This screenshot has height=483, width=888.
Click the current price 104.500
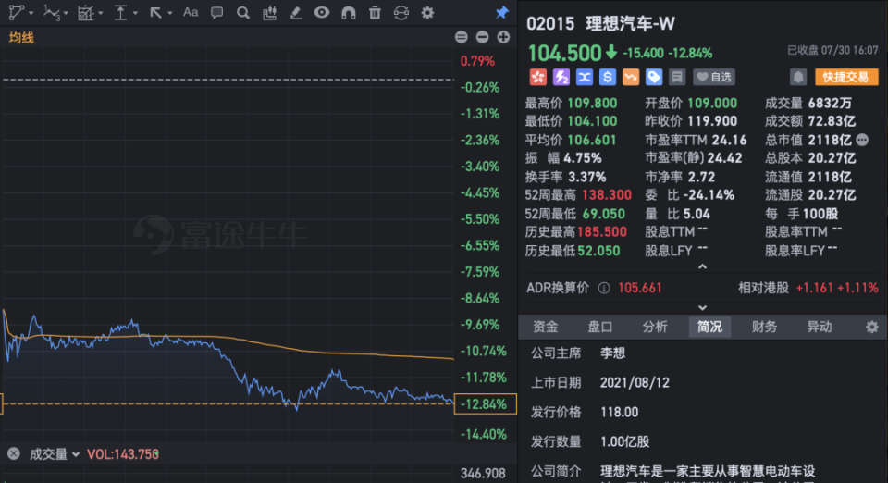pyautogui.click(x=564, y=54)
